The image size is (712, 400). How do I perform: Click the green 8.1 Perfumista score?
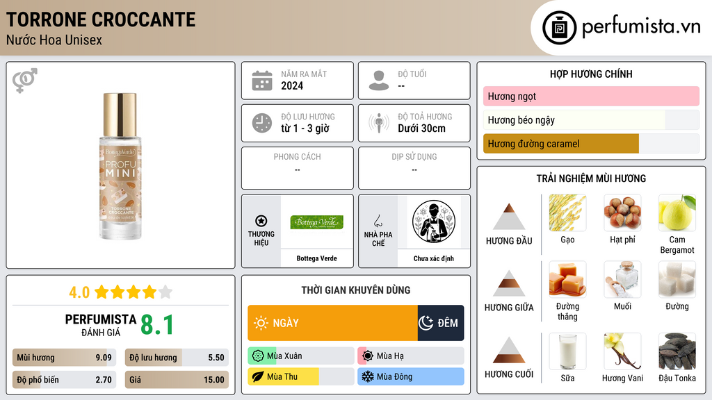click(157, 325)
